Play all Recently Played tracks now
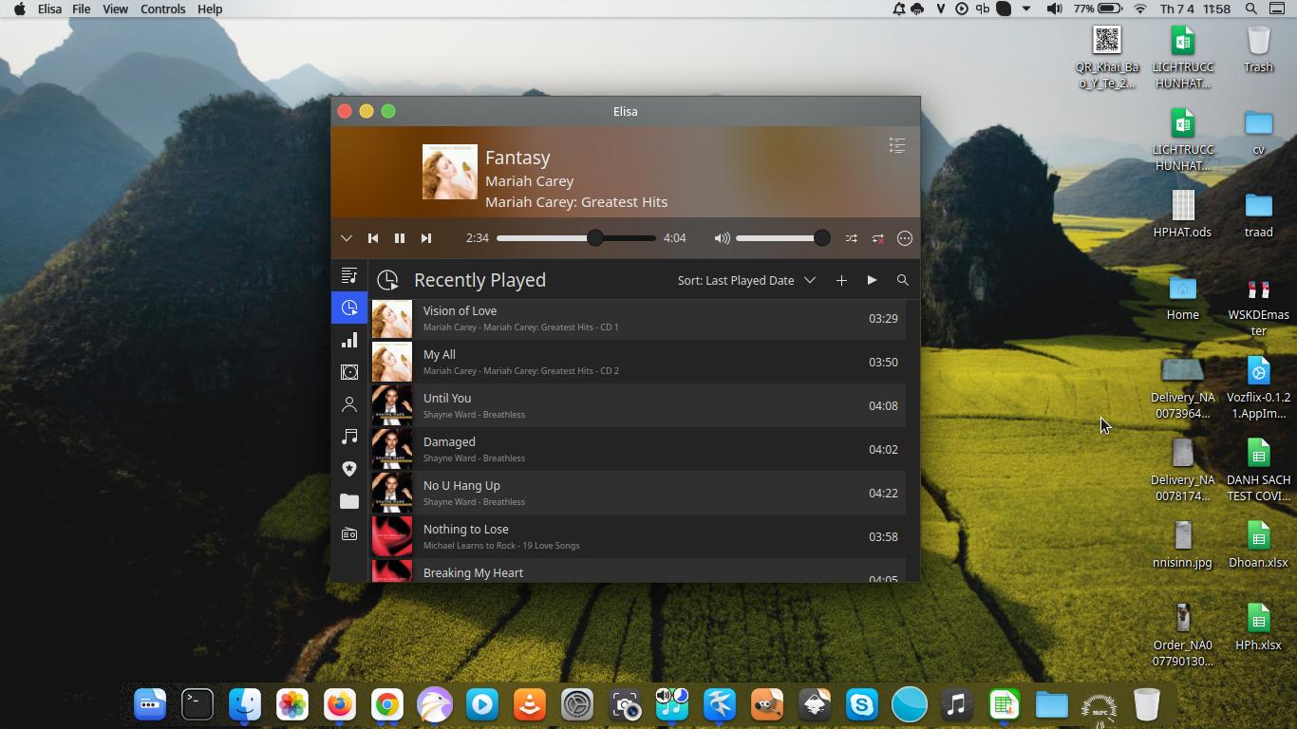This screenshot has height=729, width=1297. 872,280
